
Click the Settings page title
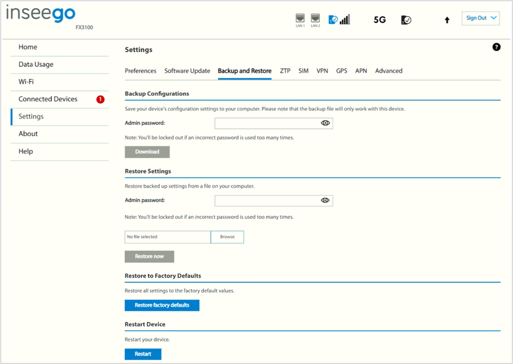[x=139, y=50]
